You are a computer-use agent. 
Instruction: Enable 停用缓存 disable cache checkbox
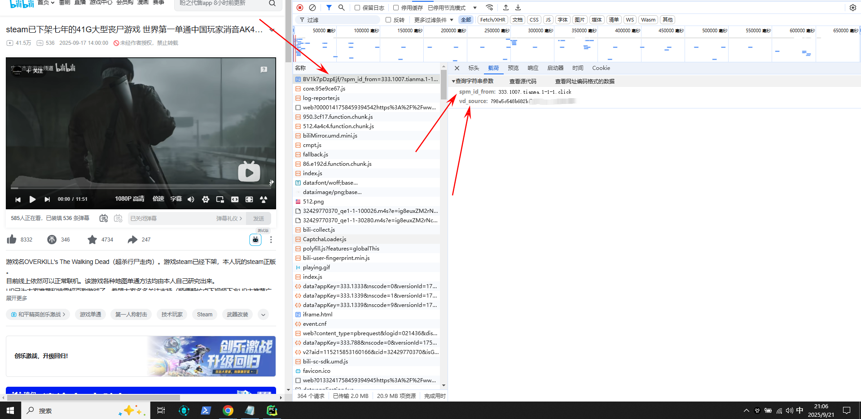point(396,8)
